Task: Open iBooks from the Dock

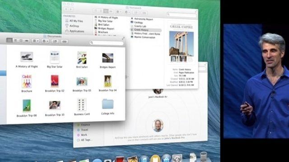Action: coord(155,159)
